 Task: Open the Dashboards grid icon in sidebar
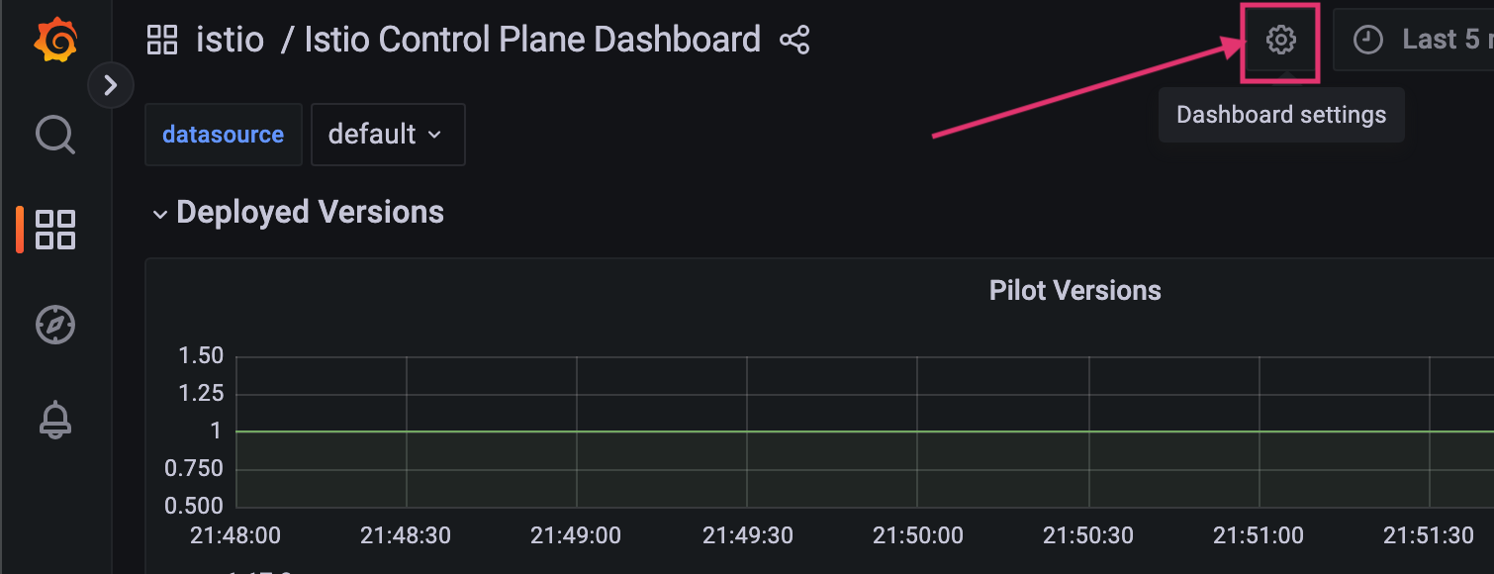click(55, 229)
